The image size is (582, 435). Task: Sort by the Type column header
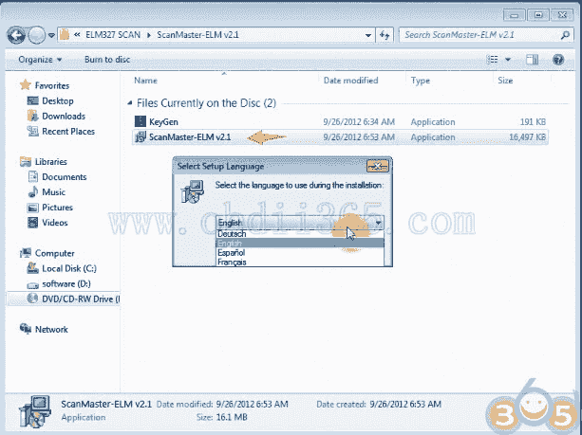[x=421, y=81]
